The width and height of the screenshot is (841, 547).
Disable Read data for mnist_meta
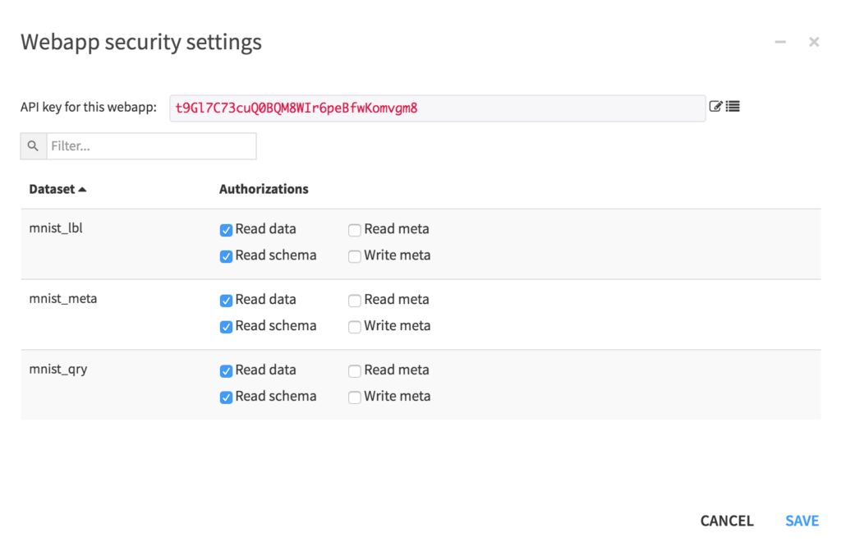tap(226, 301)
